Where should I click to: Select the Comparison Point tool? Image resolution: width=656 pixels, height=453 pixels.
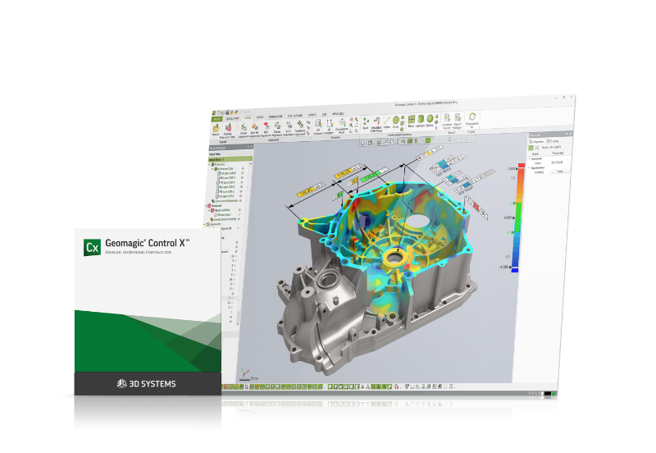coord(342,126)
